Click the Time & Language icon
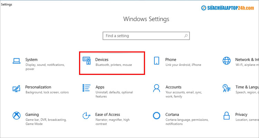 click(x=227, y=89)
